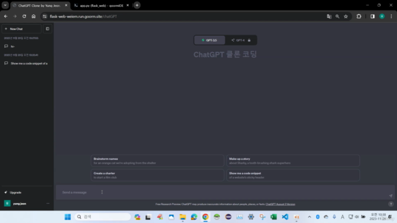
Task: Open Chrome's three-dot menu
Action: tap(391, 17)
